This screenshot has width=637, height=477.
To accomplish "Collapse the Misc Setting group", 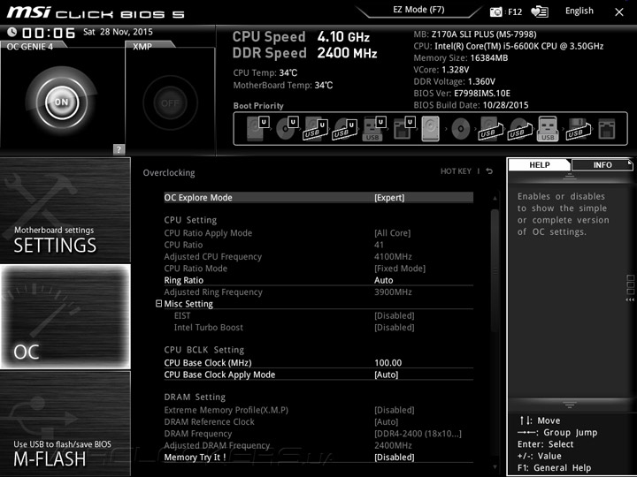I will (159, 303).
